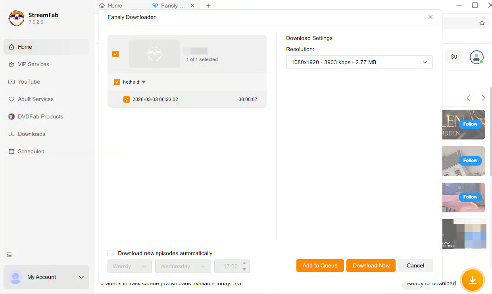Open the Resolution dropdown
492x294 pixels.
pyautogui.click(x=359, y=62)
